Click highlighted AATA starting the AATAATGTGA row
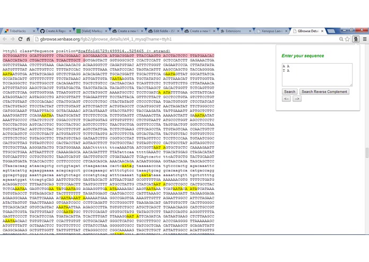This screenshot has width=369, height=262. point(7,74)
